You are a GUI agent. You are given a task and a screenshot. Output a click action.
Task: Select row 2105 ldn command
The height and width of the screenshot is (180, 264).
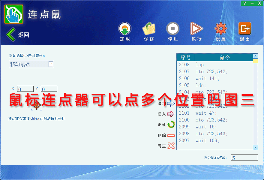point(215,85)
